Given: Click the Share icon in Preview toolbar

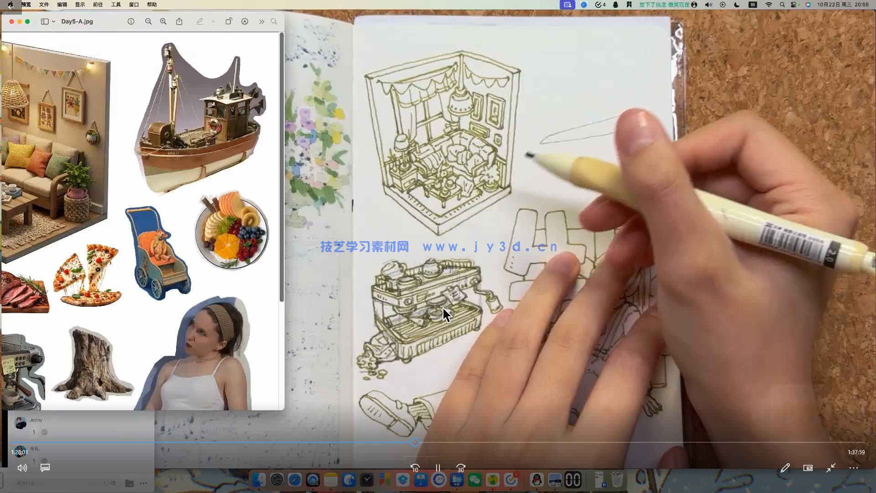Looking at the screenshot, I should click(179, 21).
